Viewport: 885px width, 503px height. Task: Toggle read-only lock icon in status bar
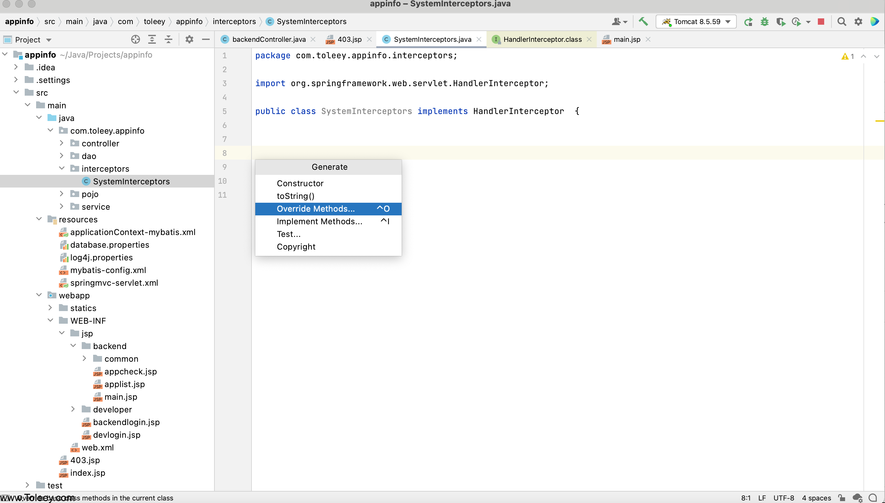pyautogui.click(x=842, y=498)
